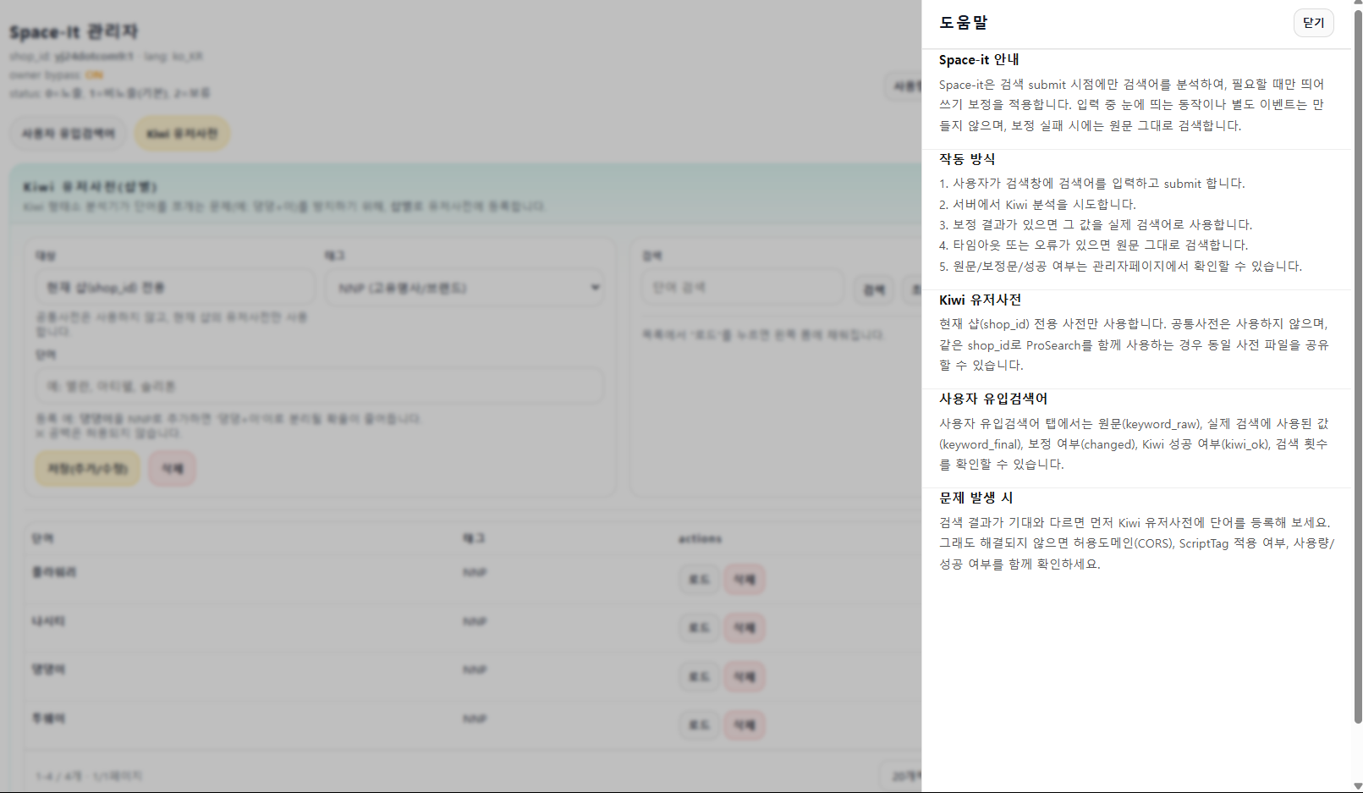1363x793 pixels.
Task: Delete the last word in the table
Action: [x=745, y=725]
